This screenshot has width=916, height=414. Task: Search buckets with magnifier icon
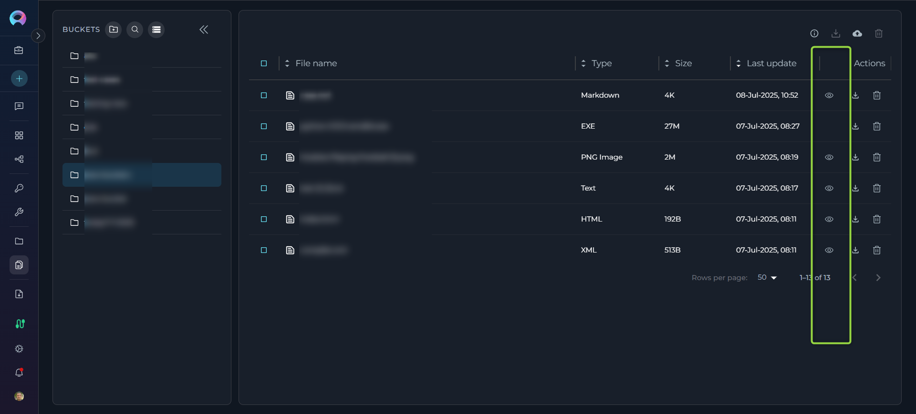point(135,30)
